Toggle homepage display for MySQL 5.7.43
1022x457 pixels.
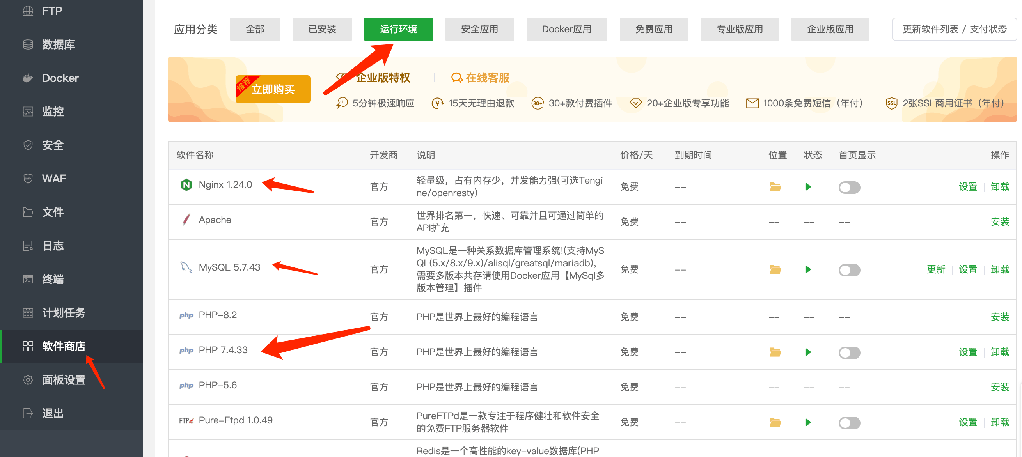(849, 270)
